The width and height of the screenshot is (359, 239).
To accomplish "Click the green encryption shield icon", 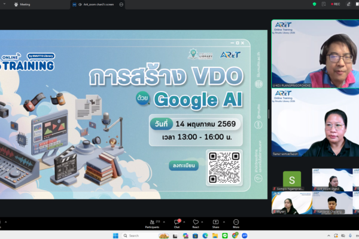I will tap(314, 4).
